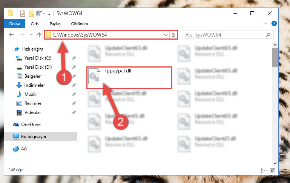
Task: Open the Görünüm ribbon tab
Action: (80, 24)
